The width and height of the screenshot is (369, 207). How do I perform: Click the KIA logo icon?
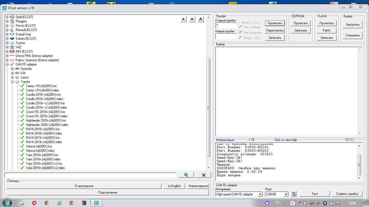point(17,73)
